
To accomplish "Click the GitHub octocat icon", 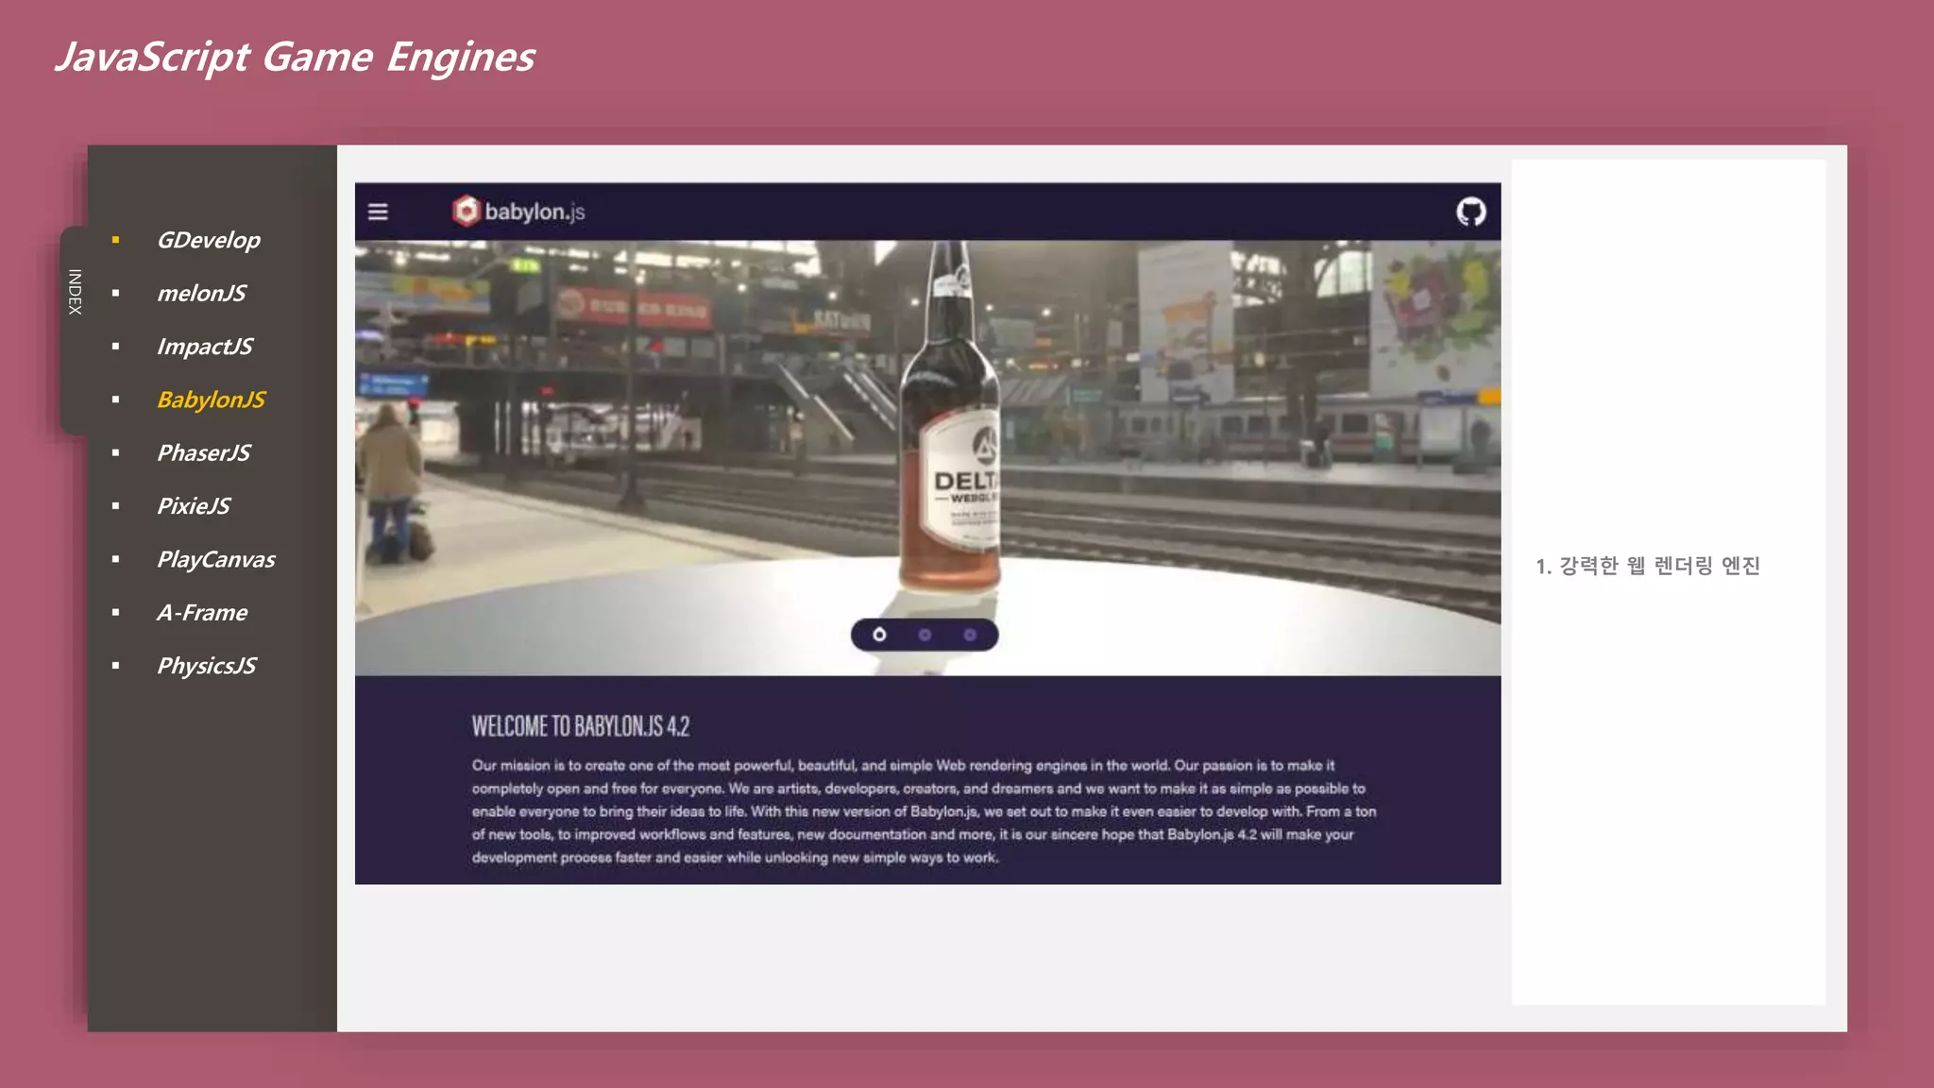I will tap(1470, 212).
